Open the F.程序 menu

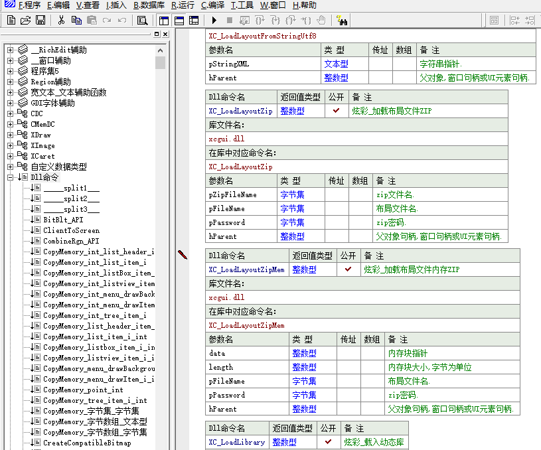[x=29, y=5]
